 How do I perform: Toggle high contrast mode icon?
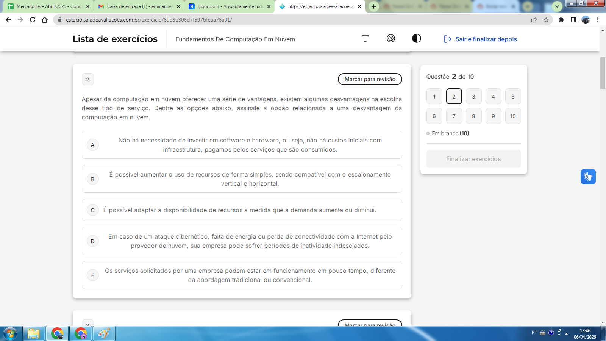click(x=416, y=39)
